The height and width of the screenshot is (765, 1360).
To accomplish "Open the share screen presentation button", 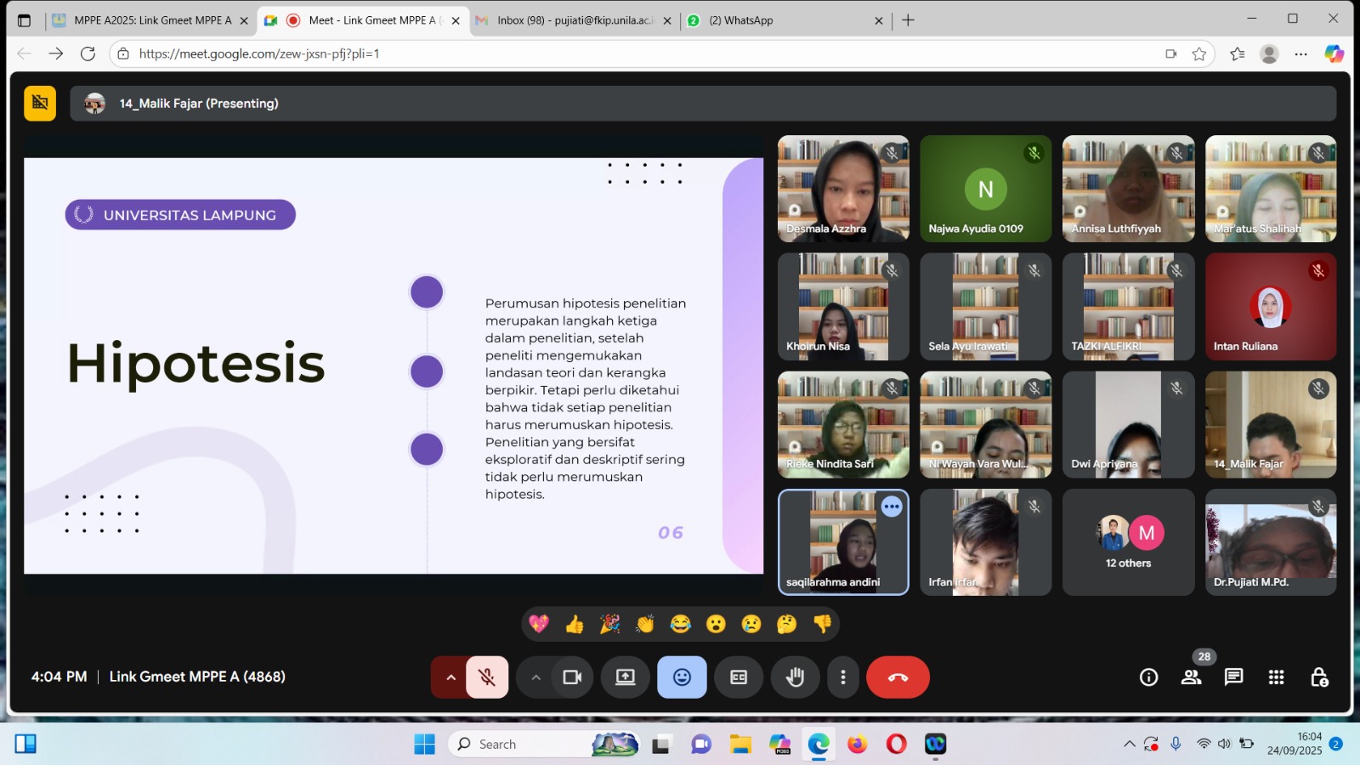I will pyautogui.click(x=626, y=677).
